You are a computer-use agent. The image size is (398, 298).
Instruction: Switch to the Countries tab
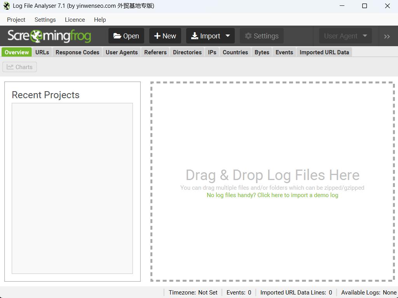[x=235, y=52]
